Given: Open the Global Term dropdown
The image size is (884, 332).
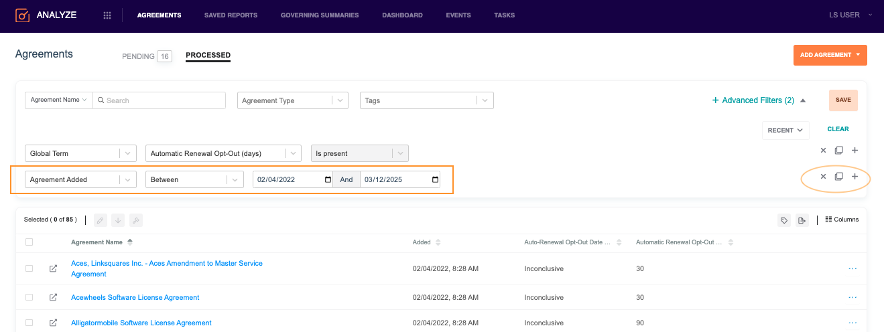Looking at the screenshot, I should pos(80,153).
